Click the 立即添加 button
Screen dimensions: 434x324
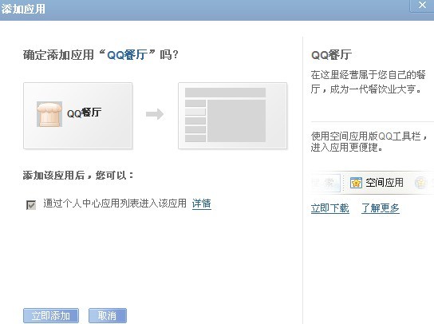51,315
